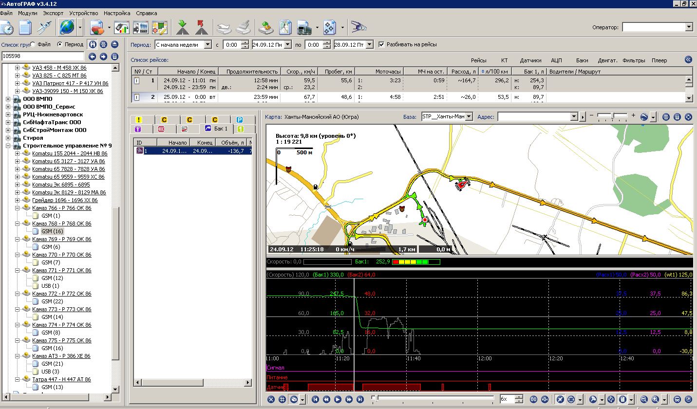Image resolution: width=697 pixels, height=409 pixels.
Task: Expand the ООО ВМПО tree group
Action: point(8,99)
